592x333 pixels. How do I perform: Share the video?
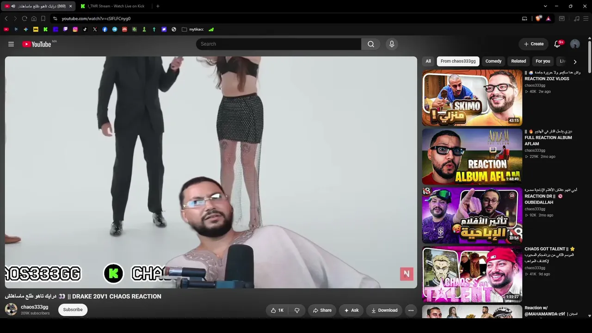(322, 310)
